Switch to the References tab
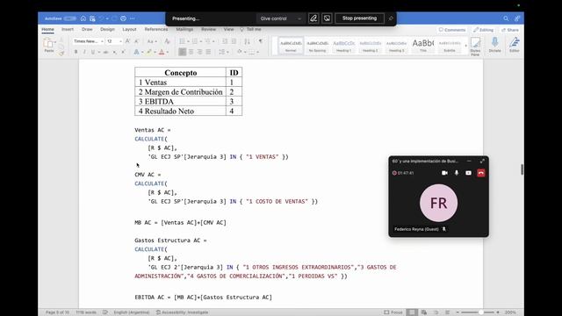The height and width of the screenshot is (316, 562). (156, 29)
